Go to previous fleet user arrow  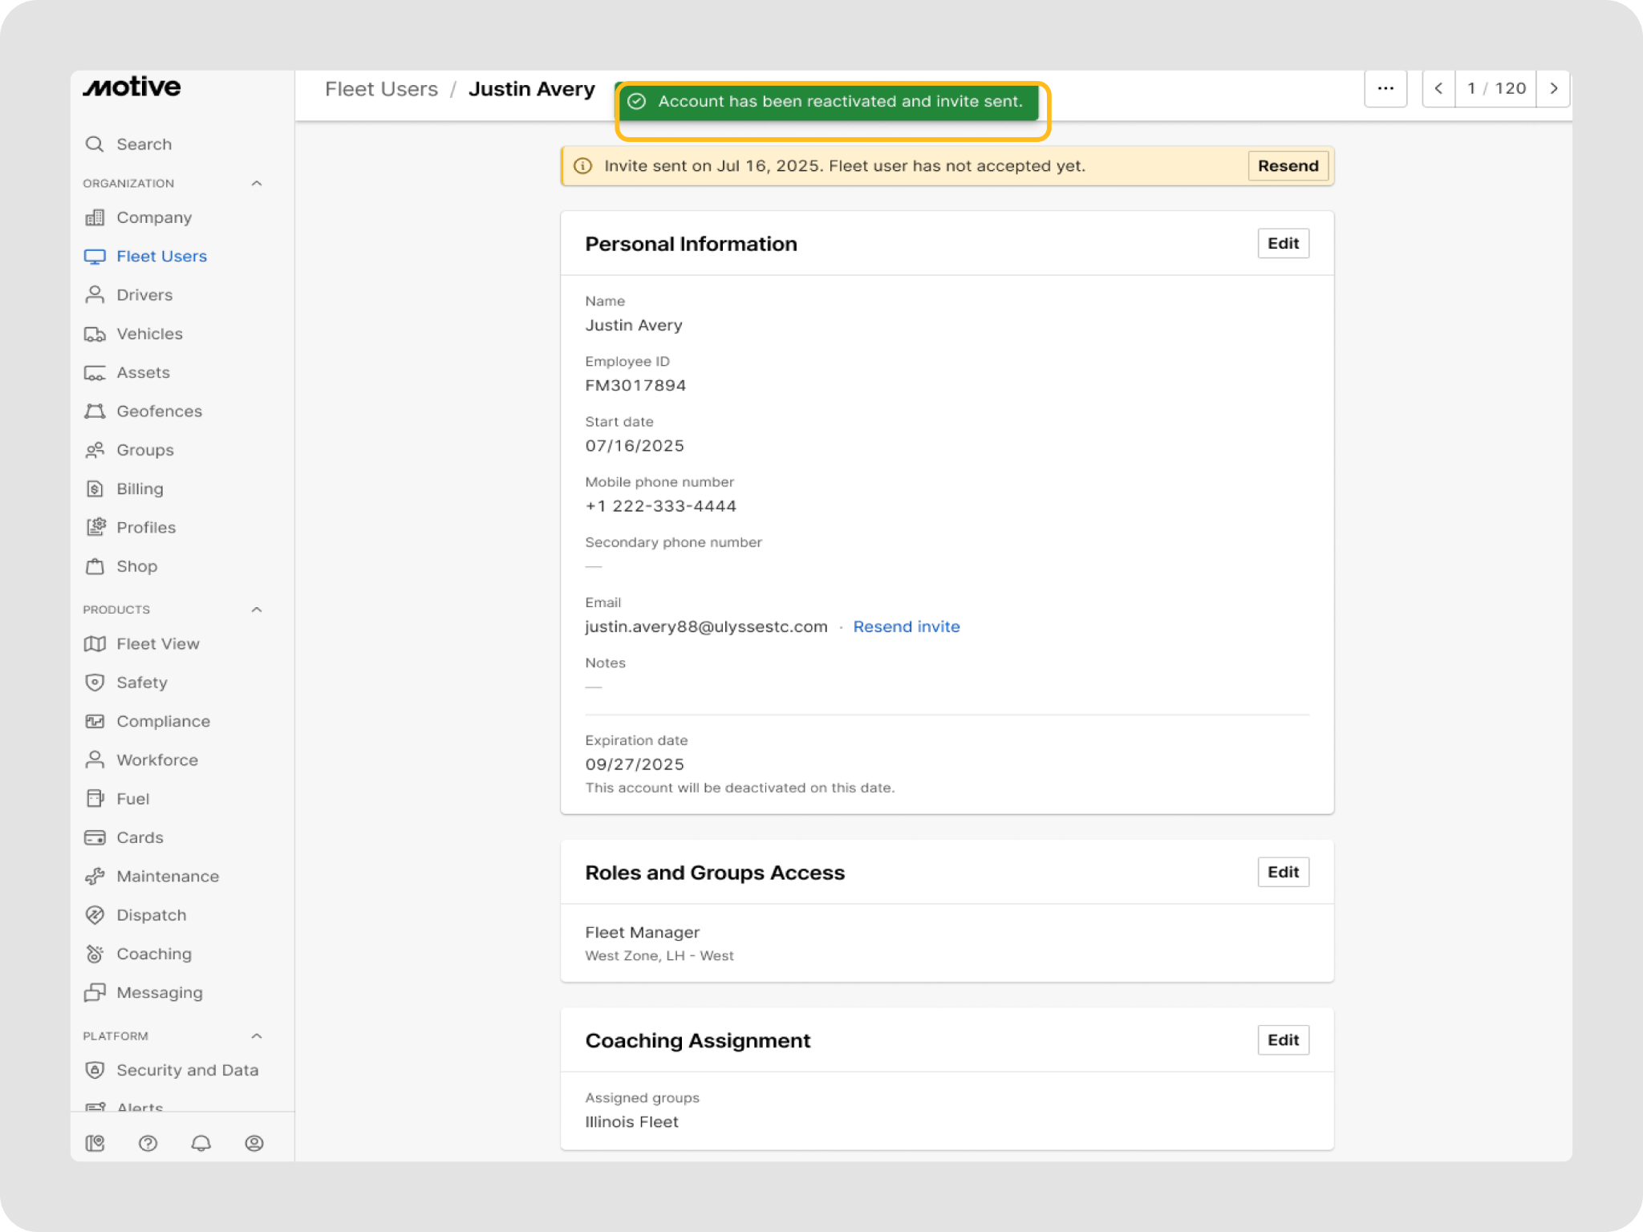pos(1439,88)
